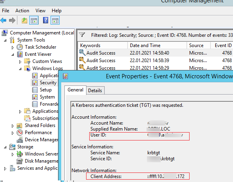Click the Custom Views folder icon
Viewport: 233px width, 182px height.
27,61
